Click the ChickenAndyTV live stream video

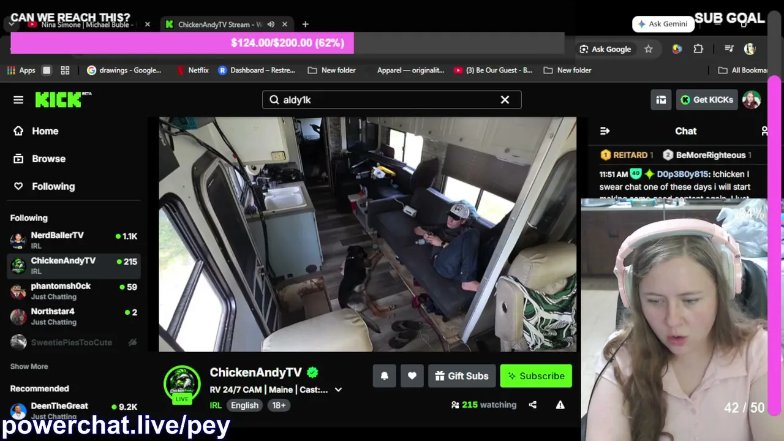367,234
